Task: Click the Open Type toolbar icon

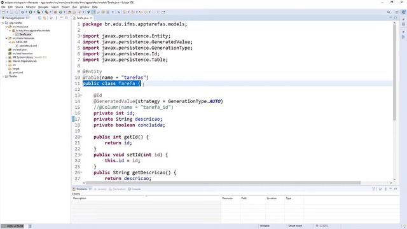Action: 69,12
